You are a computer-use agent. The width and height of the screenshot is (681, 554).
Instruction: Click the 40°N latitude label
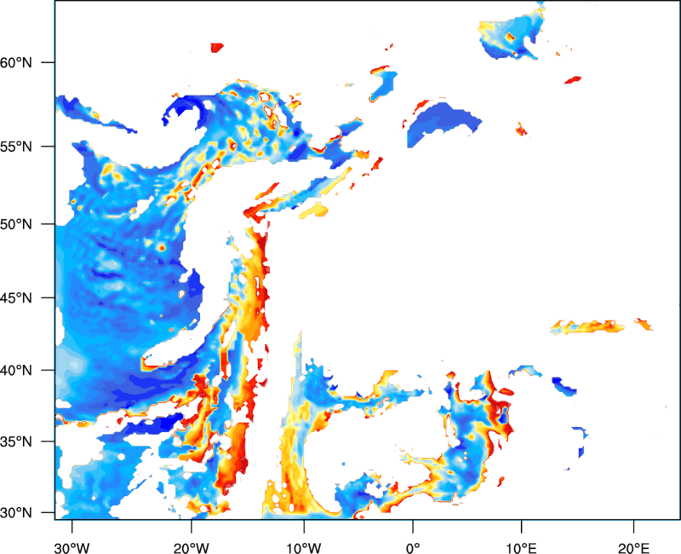[x=16, y=371]
